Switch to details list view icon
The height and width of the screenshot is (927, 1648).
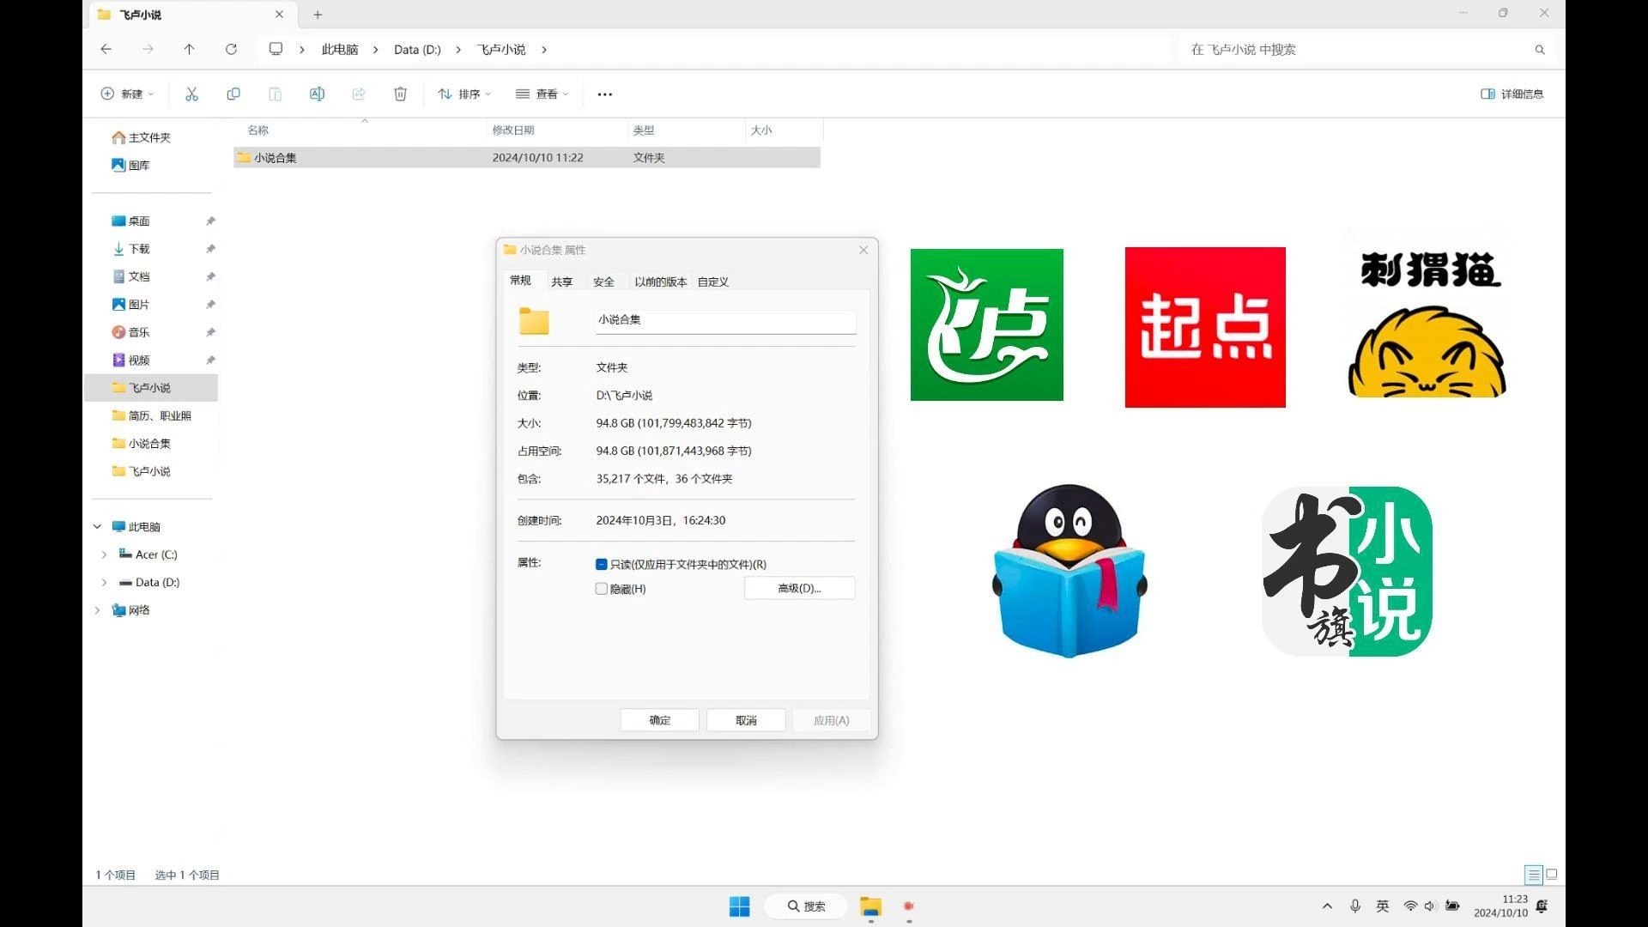click(1533, 875)
